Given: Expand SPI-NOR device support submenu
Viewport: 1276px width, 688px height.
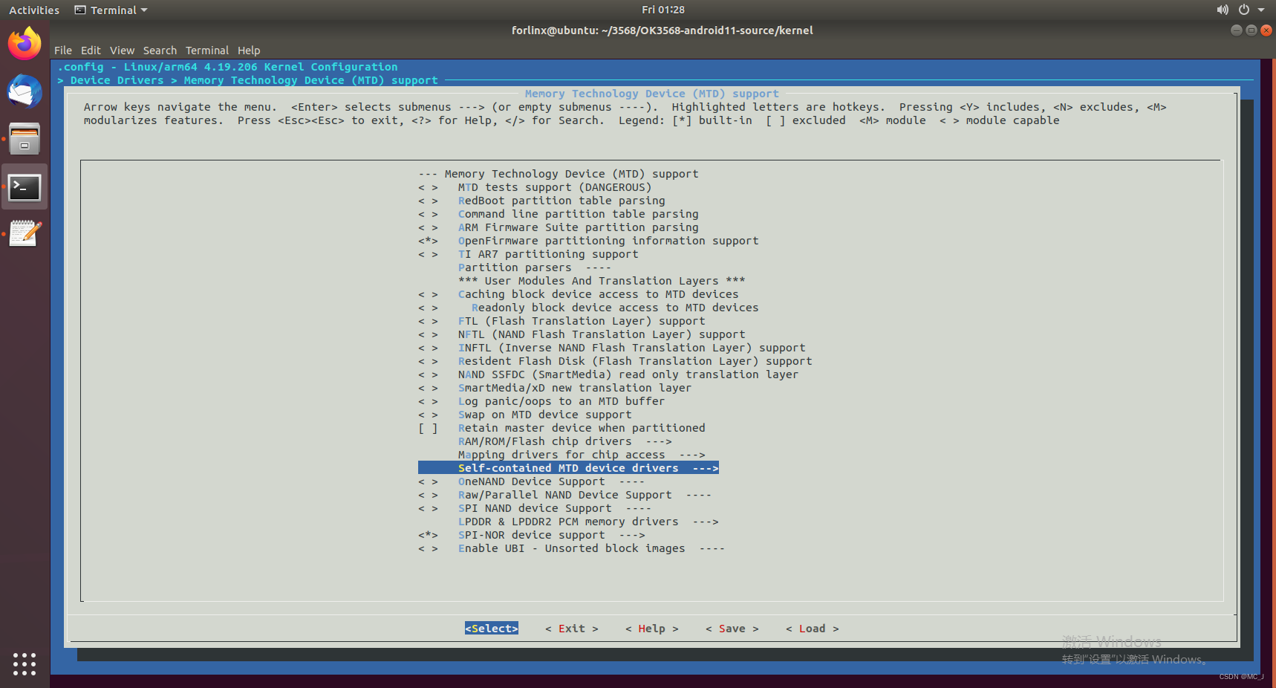Looking at the screenshot, I should (x=532, y=535).
